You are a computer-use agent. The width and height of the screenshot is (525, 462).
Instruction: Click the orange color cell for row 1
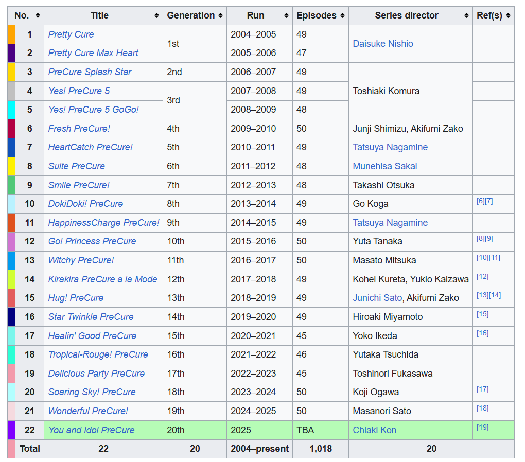point(11,34)
